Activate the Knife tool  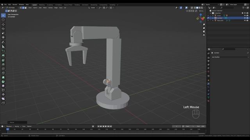[3, 73]
